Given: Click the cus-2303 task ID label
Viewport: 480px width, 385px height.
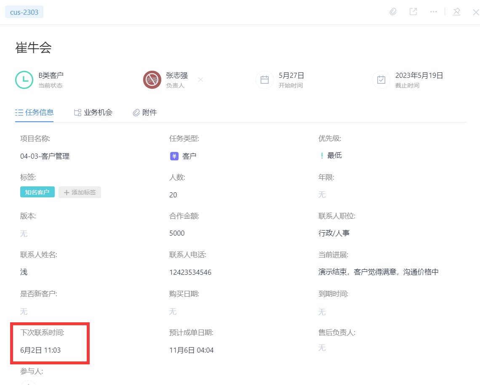Looking at the screenshot, I should (x=24, y=12).
